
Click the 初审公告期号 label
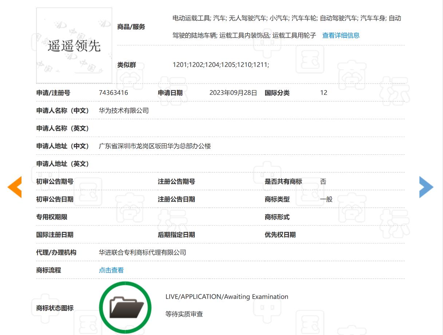tap(55, 181)
